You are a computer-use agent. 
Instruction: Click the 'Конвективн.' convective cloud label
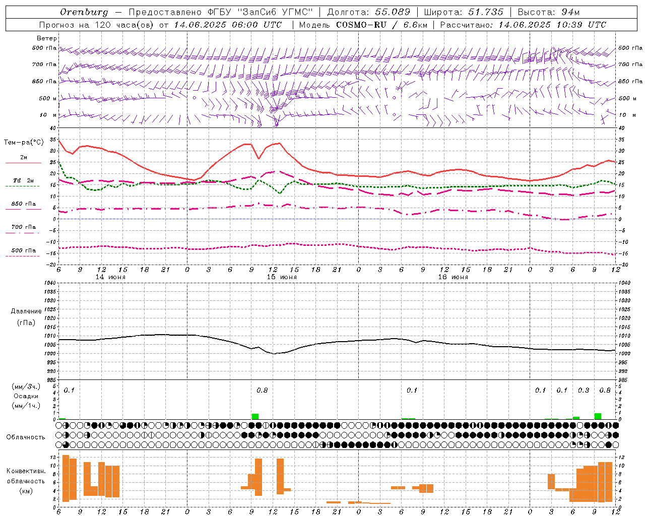[x=26, y=471]
